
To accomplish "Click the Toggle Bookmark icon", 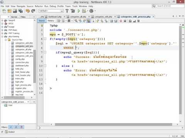I will [x=106, y=21].
